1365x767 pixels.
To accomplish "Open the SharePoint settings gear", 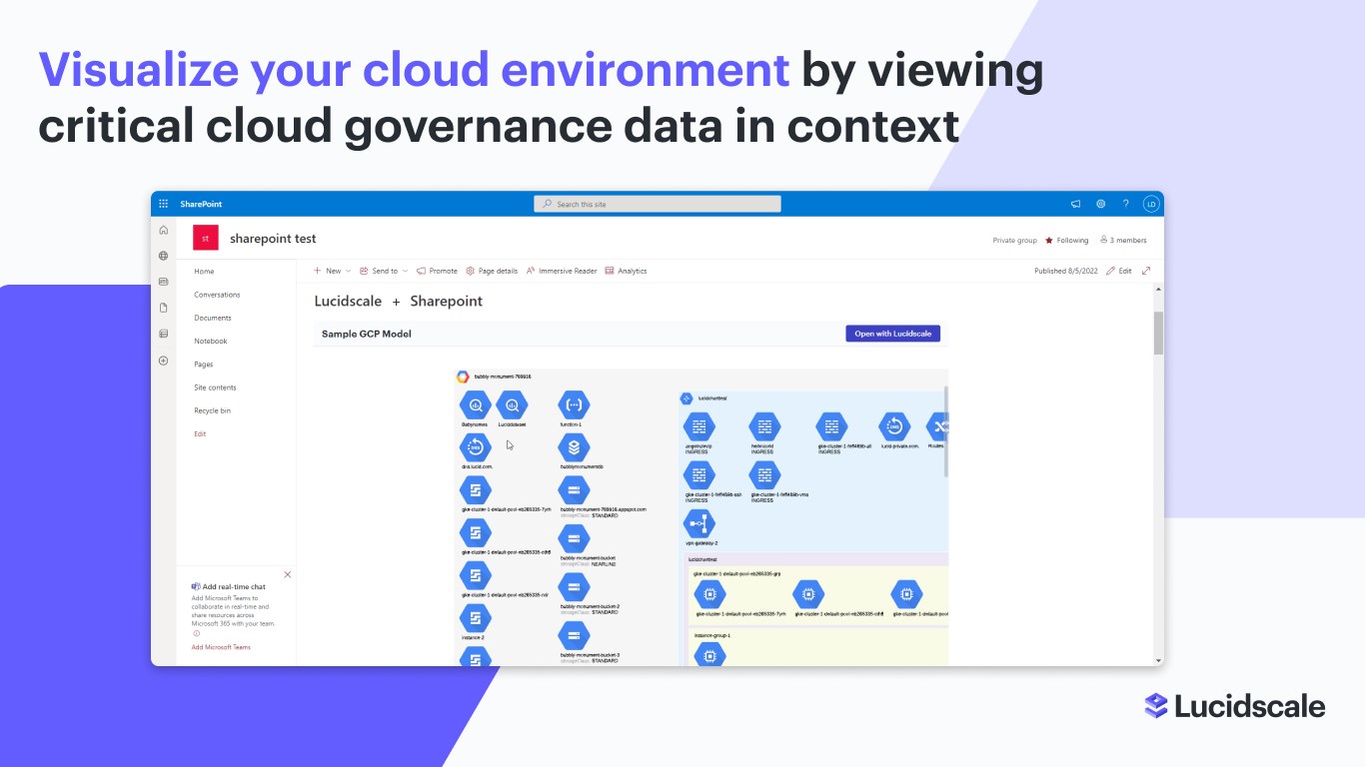I will coord(1101,204).
